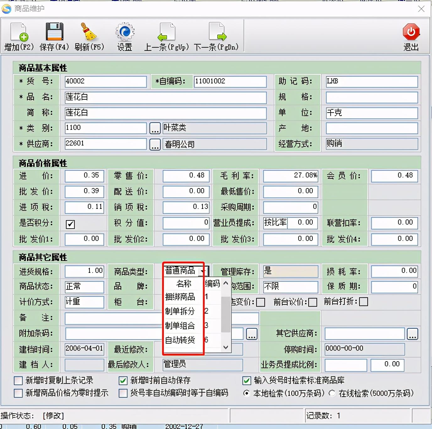The image size is (432, 429).
Task: Open the 经营方式 field showing 购销
Action: (372, 144)
